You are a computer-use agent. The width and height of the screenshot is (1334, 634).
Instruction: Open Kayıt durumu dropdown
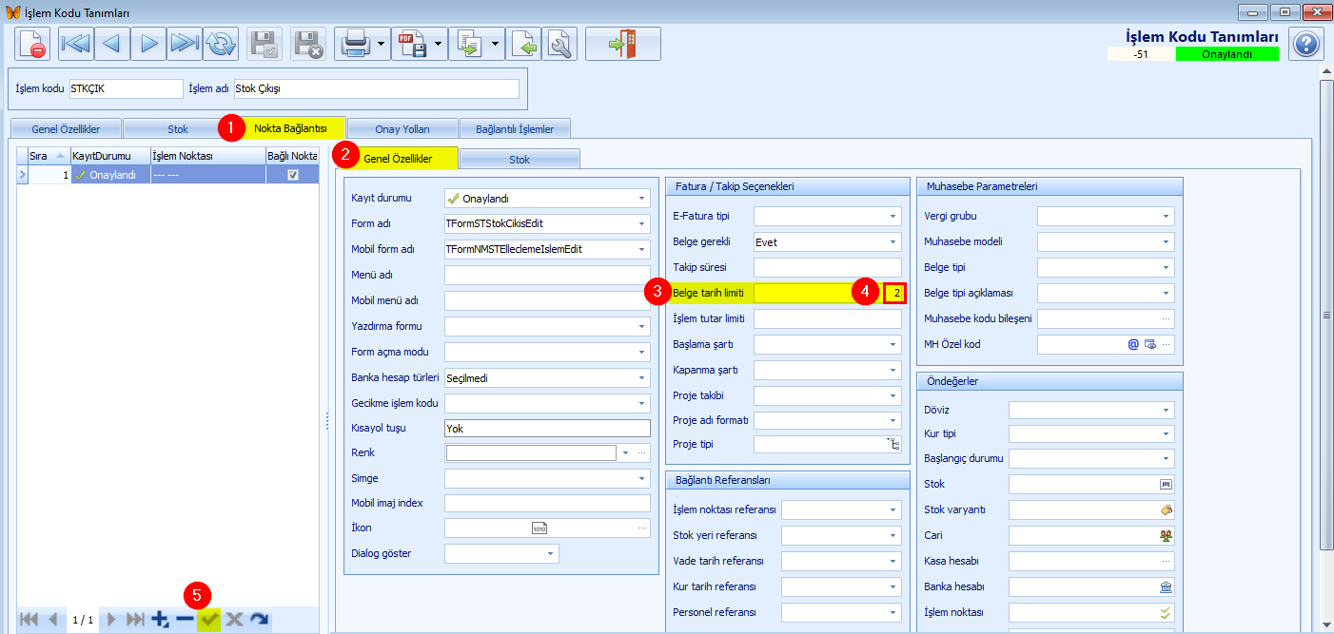[642, 199]
